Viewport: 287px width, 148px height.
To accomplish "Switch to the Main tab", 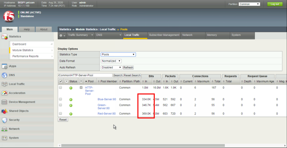I will (10, 29).
